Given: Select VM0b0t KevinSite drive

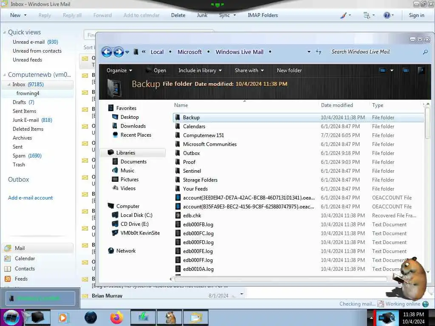Looking at the screenshot, I should (140, 233).
